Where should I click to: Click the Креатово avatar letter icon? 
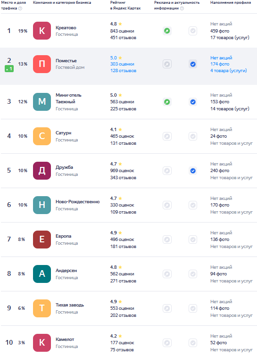pyautogui.click(x=42, y=31)
